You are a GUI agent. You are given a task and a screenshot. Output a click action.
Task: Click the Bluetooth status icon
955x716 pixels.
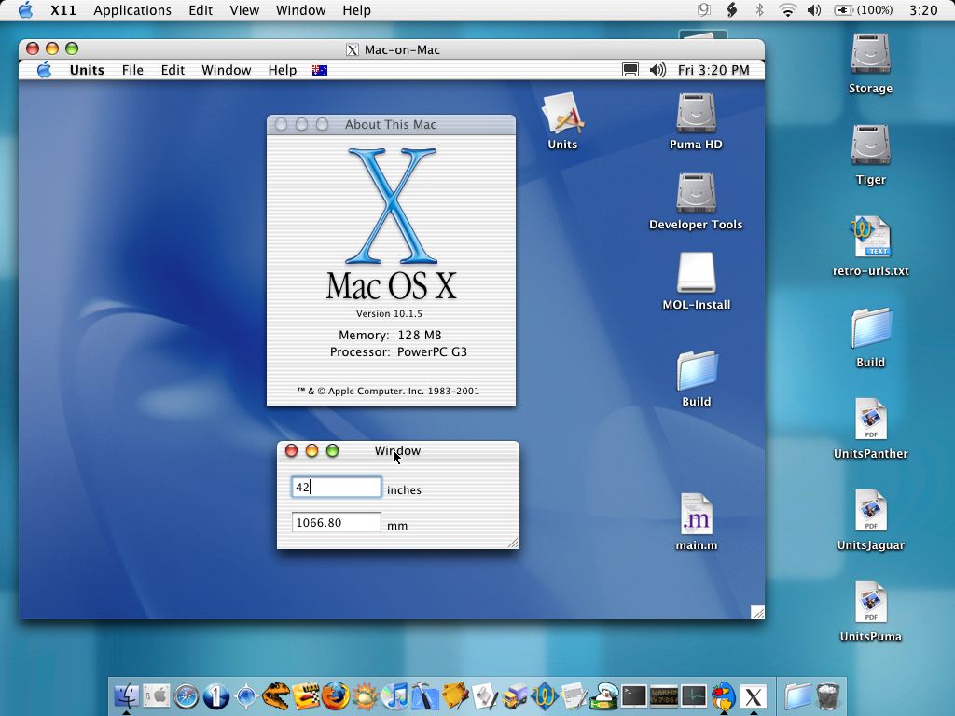tap(759, 10)
